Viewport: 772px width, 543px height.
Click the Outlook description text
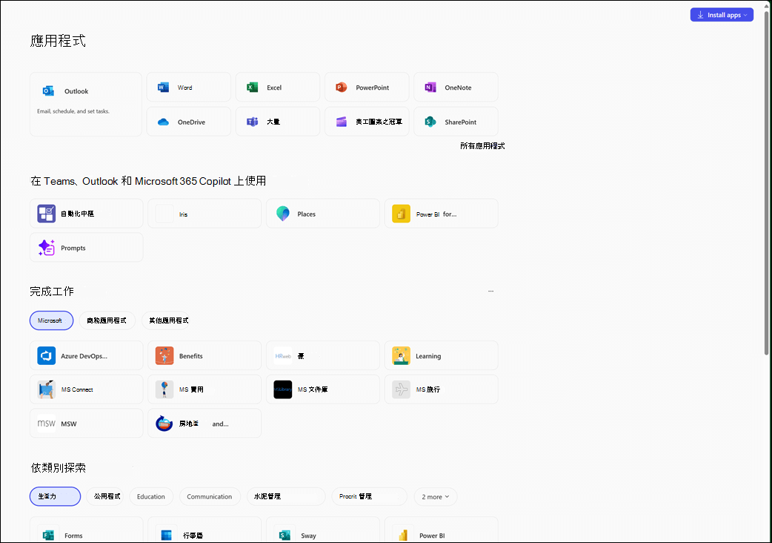pos(73,111)
